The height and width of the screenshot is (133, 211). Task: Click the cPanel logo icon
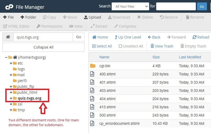[9, 7]
